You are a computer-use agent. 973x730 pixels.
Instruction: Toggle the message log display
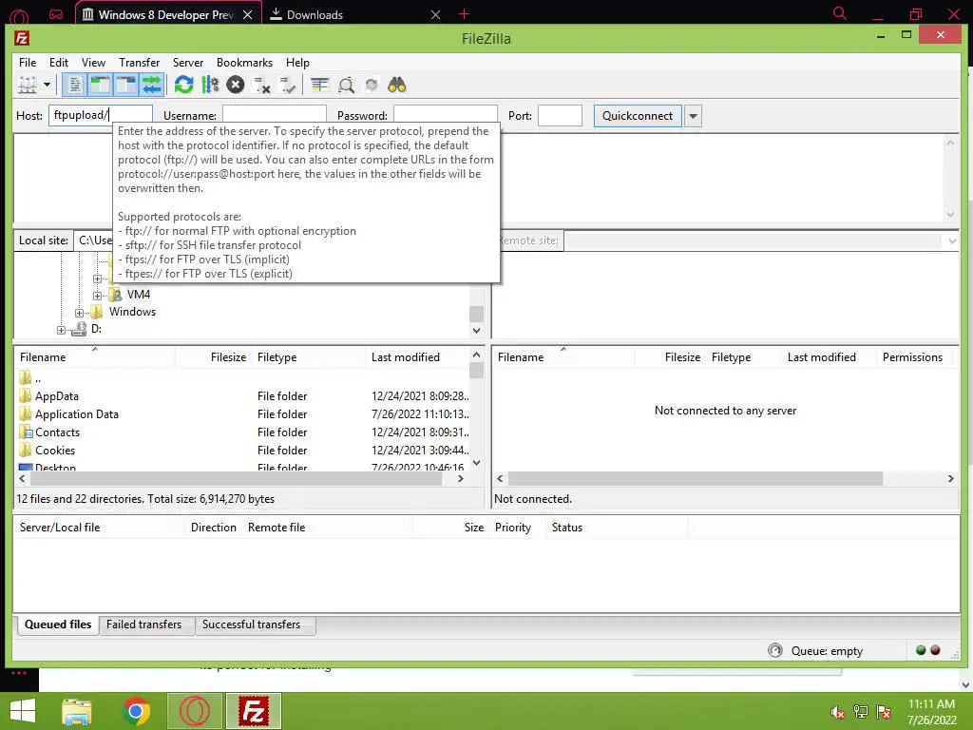[74, 85]
